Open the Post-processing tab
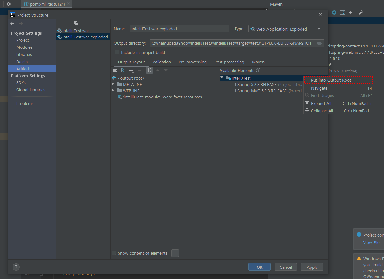Viewport: 384px width, 279px height. coord(229,62)
